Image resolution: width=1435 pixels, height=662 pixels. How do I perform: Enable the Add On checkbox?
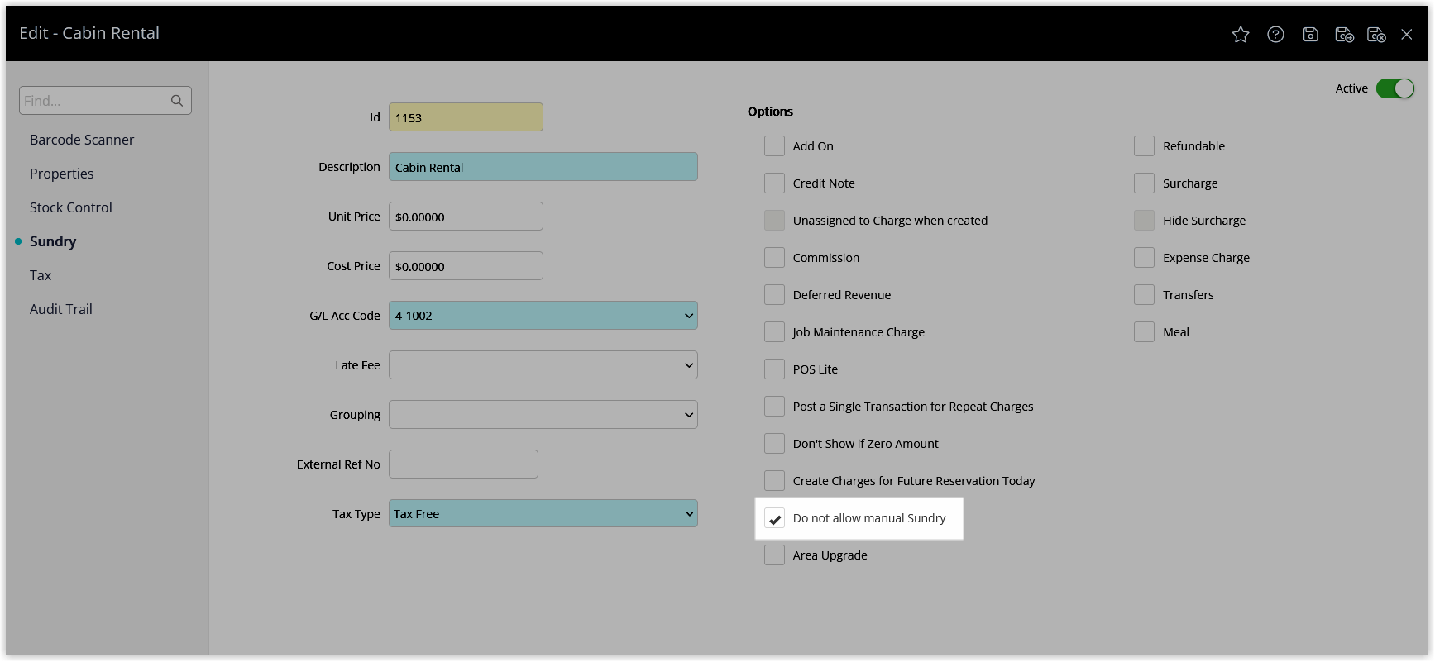click(x=774, y=146)
